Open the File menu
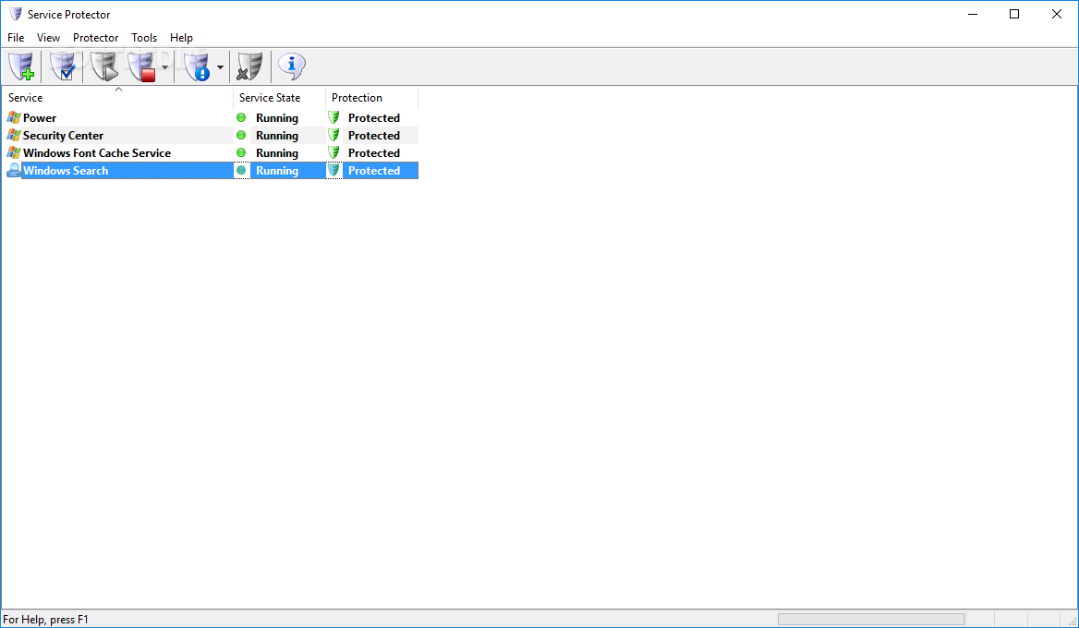 pos(16,38)
